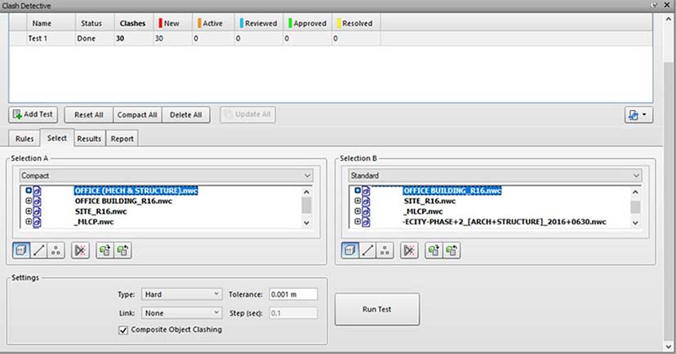
Task: Select OFFICE BUILDING_R16.nwc in Selection A
Action: (x=123, y=201)
